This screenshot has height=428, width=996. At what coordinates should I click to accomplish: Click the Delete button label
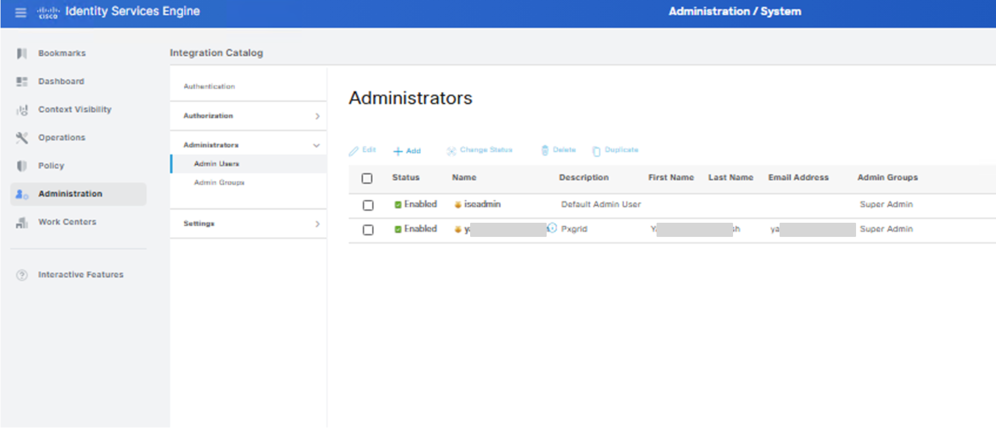[x=564, y=150]
